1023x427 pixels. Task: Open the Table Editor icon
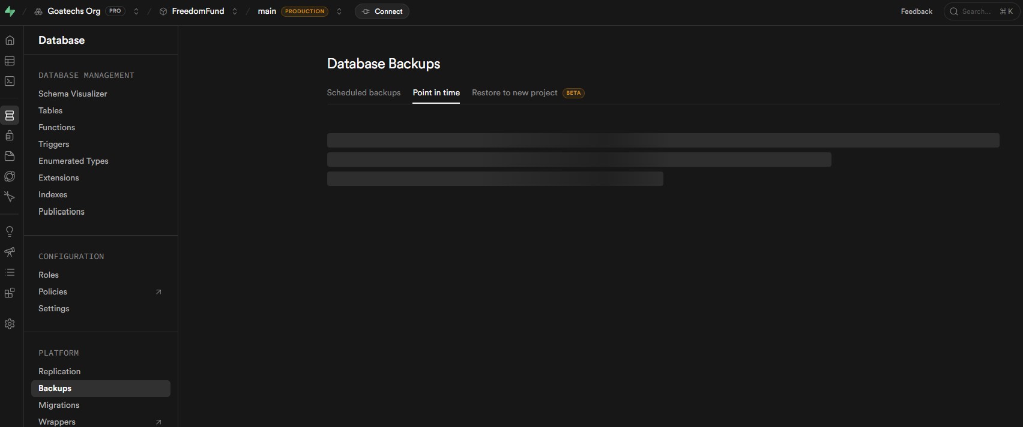tap(10, 61)
